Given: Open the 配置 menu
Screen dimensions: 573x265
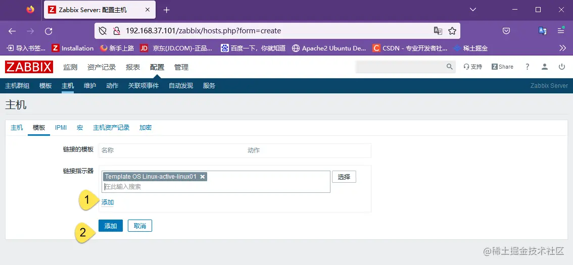Looking at the screenshot, I should click(157, 67).
